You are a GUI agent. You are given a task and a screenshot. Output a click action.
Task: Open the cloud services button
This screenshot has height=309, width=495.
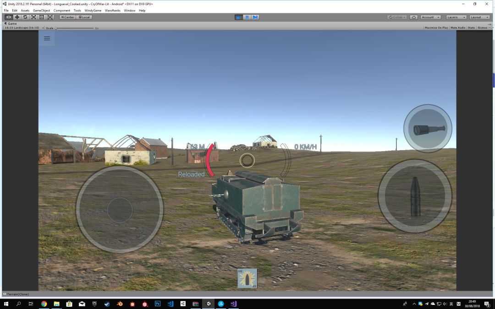(414, 17)
